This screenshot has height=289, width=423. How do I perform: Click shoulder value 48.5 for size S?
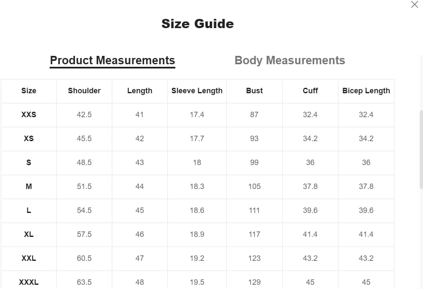(x=84, y=163)
